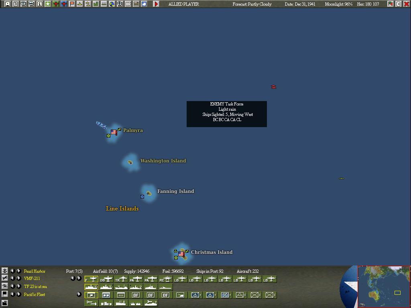The image size is (411, 308).
Task: Click the white star on green icon
Action: 48,4
